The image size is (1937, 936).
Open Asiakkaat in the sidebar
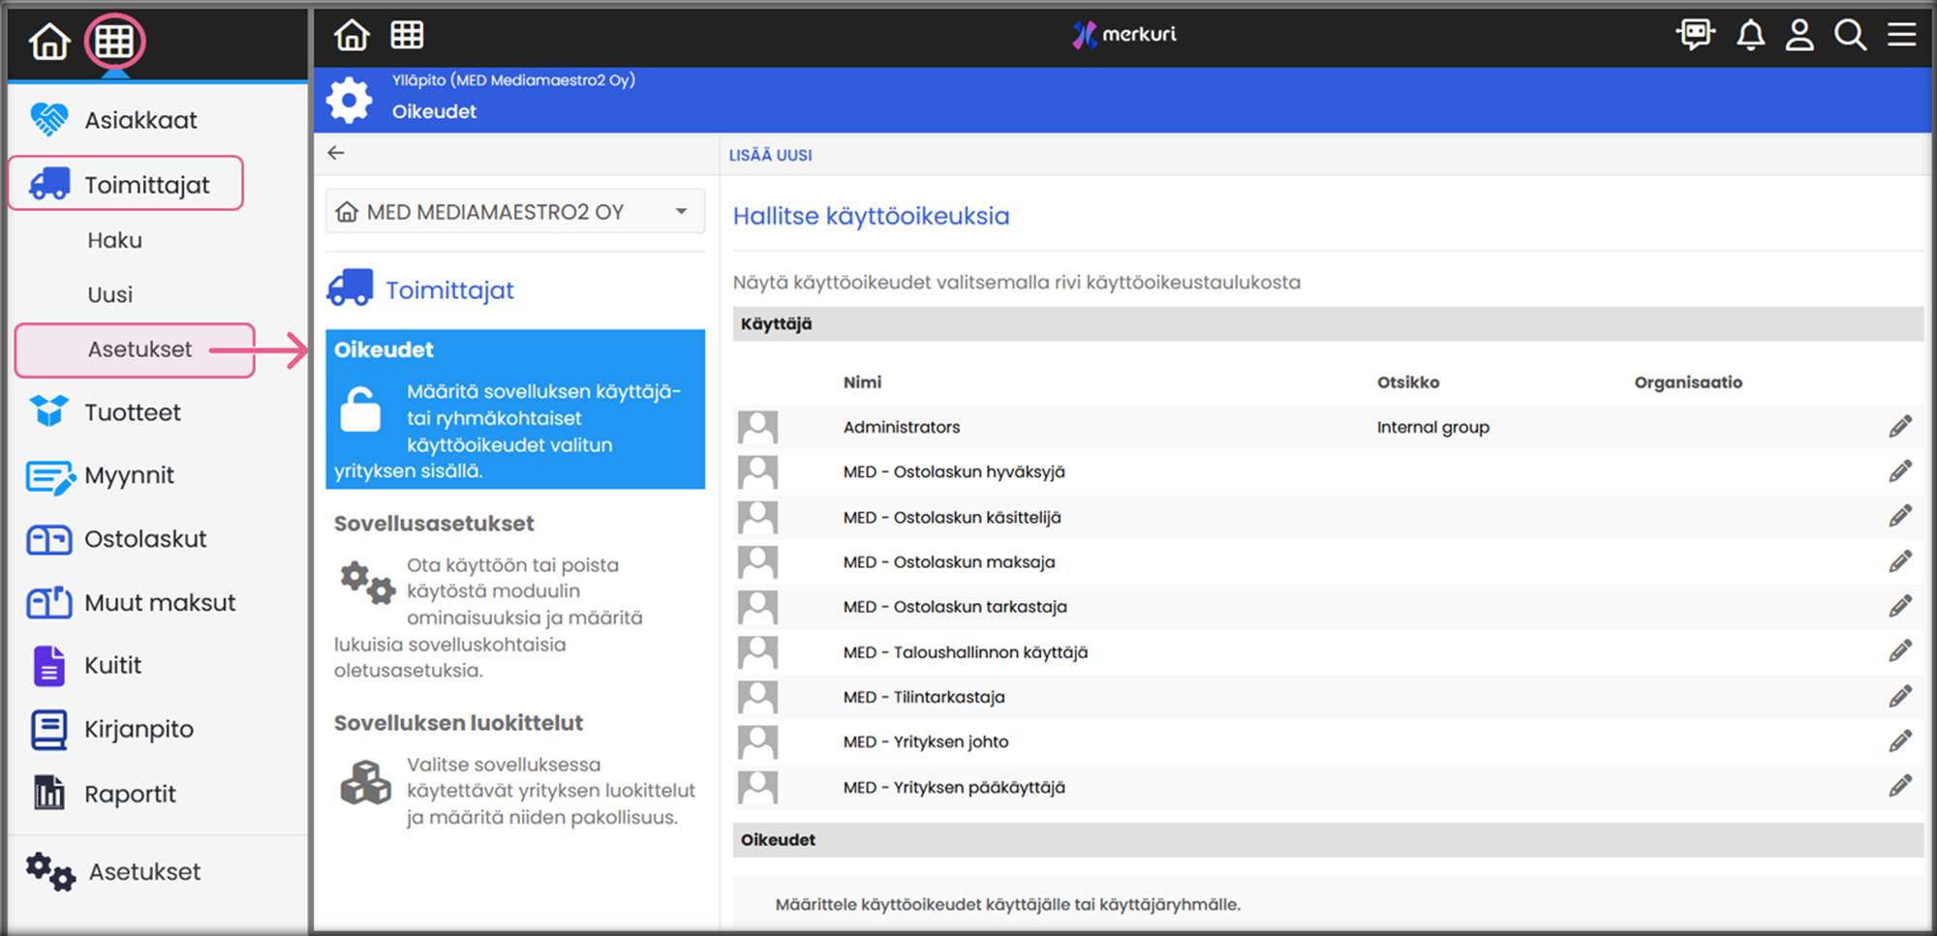(140, 120)
